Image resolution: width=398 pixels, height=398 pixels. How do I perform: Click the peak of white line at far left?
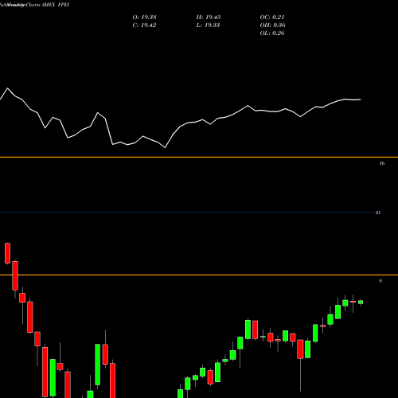[x=7, y=88]
